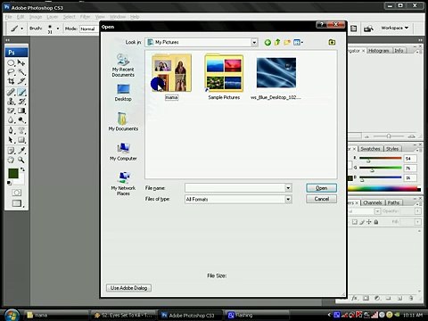The image size is (428, 321).
Task: Select the Crop tool
Action: click(11, 81)
